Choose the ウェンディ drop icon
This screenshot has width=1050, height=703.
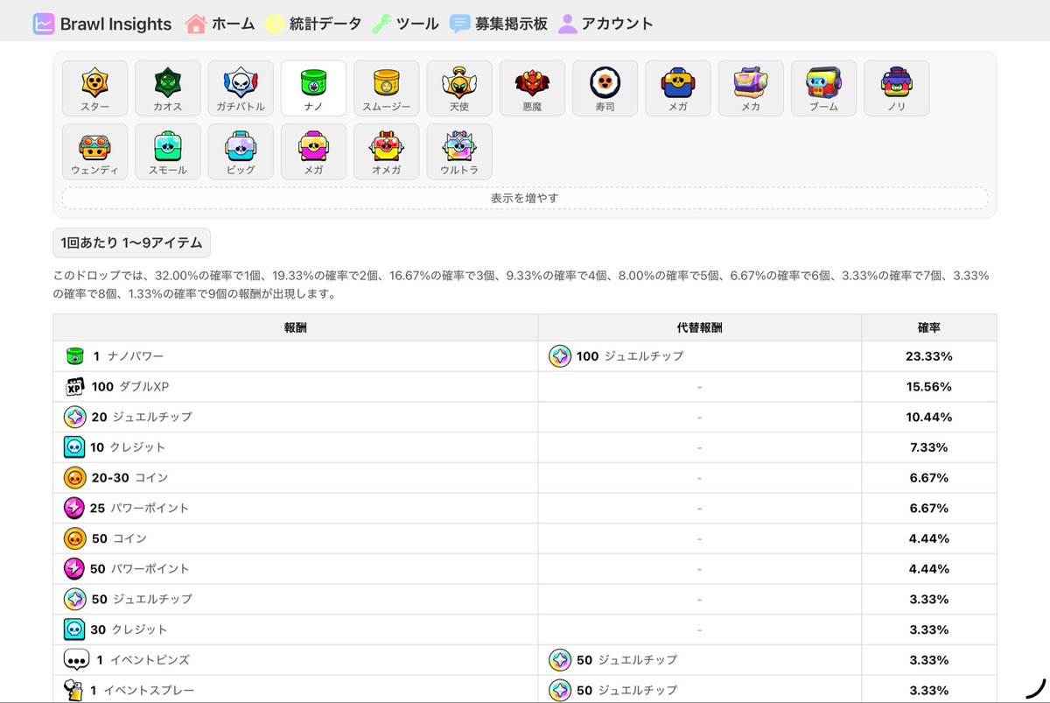(x=95, y=151)
